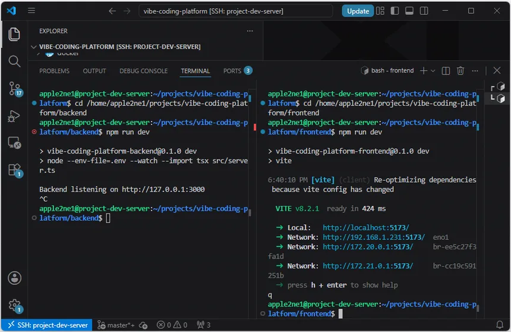The image size is (511, 332).
Task: Click master* branch in status bar
Action: (116, 325)
